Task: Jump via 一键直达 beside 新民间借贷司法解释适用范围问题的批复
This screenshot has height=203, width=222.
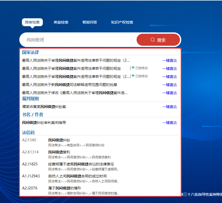Action: click(x=170, y=85)
